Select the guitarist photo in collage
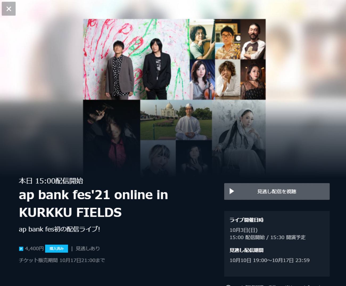This screenshot has height=286, width=346. 202,39
